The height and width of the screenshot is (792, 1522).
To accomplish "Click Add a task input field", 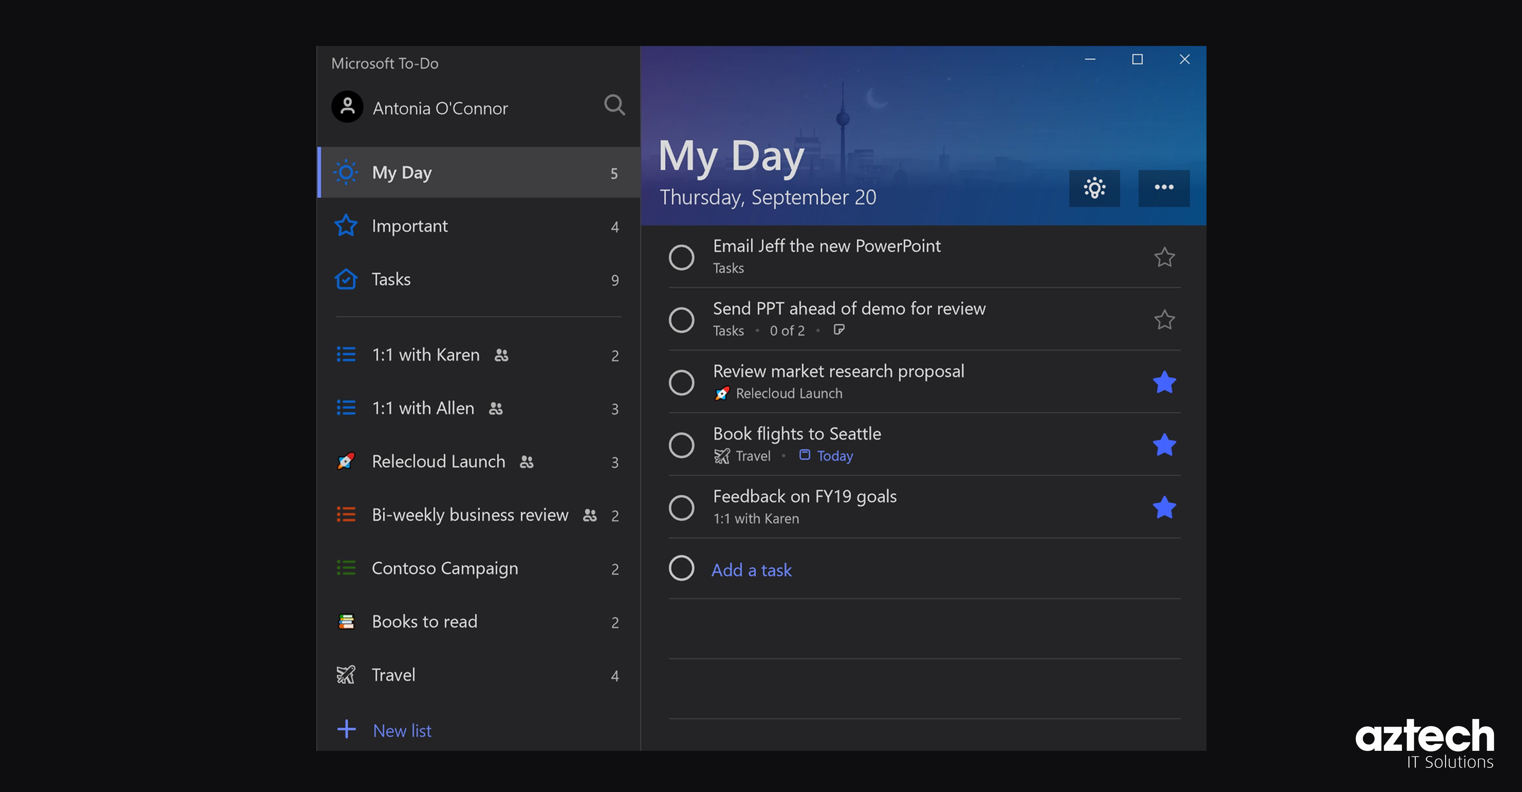I will [751, 568].
